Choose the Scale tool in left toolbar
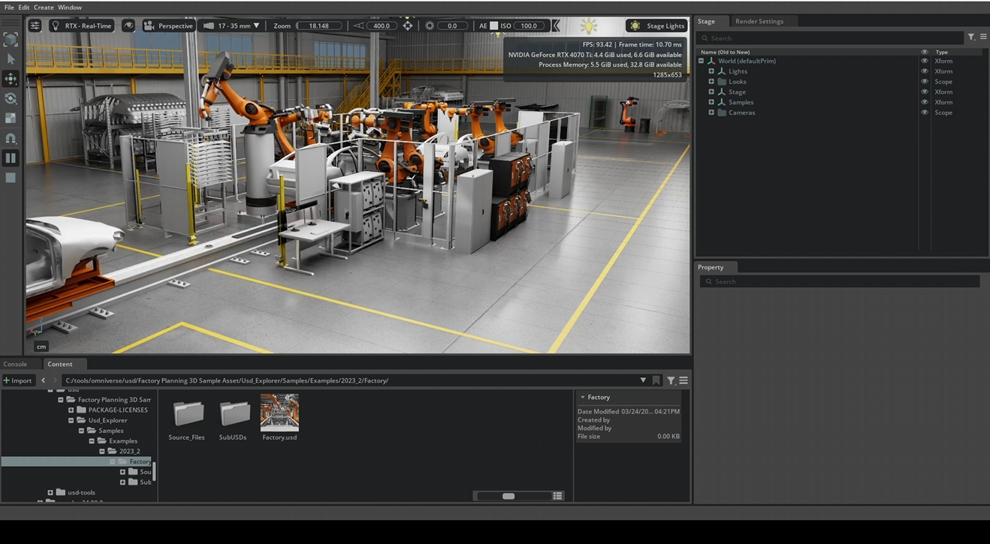Viewport: 990px width, 544px height. click(11, 118)
